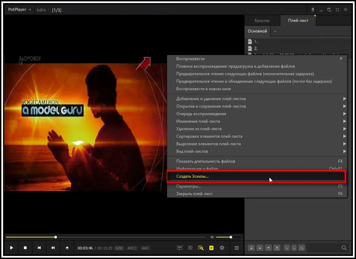Viewport: 356px width, 259px height.
Task: Toggle the 3D video mode icon
Action: tap(190, 248)
